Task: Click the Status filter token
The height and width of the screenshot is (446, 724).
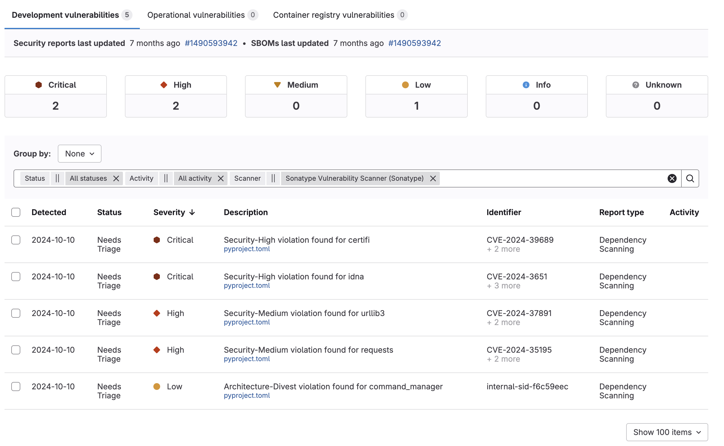Action: click(35, 178)
